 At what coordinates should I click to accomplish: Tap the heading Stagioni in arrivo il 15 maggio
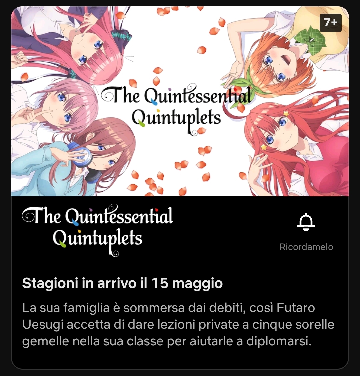122,283
